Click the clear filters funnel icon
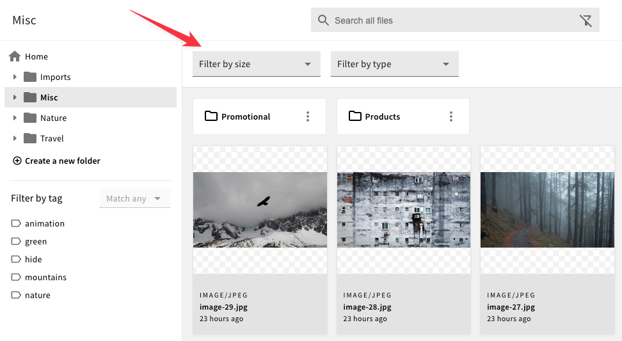 coord(586,20)
